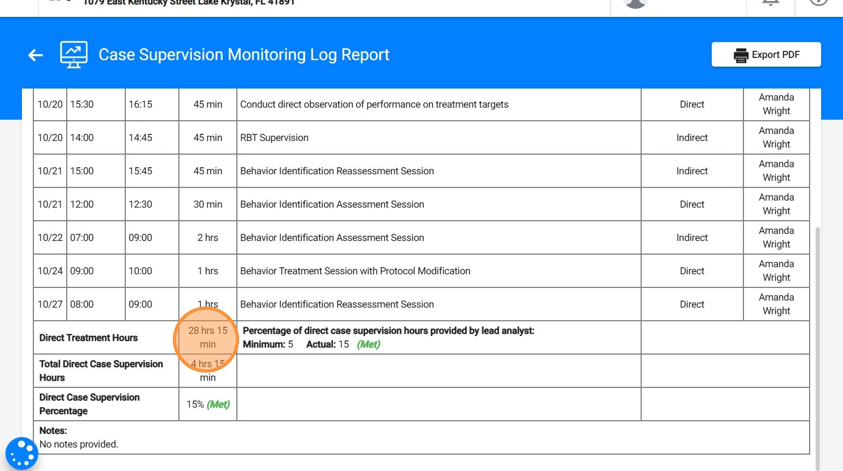The width and height of the screenshot is (843, 471).
Task: Click the Actual: 15 value
Action: (328, 344)
